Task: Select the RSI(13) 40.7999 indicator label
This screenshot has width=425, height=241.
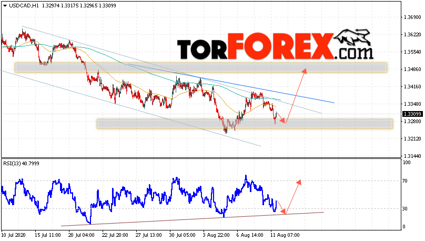Action: click(x=21, y=164)
